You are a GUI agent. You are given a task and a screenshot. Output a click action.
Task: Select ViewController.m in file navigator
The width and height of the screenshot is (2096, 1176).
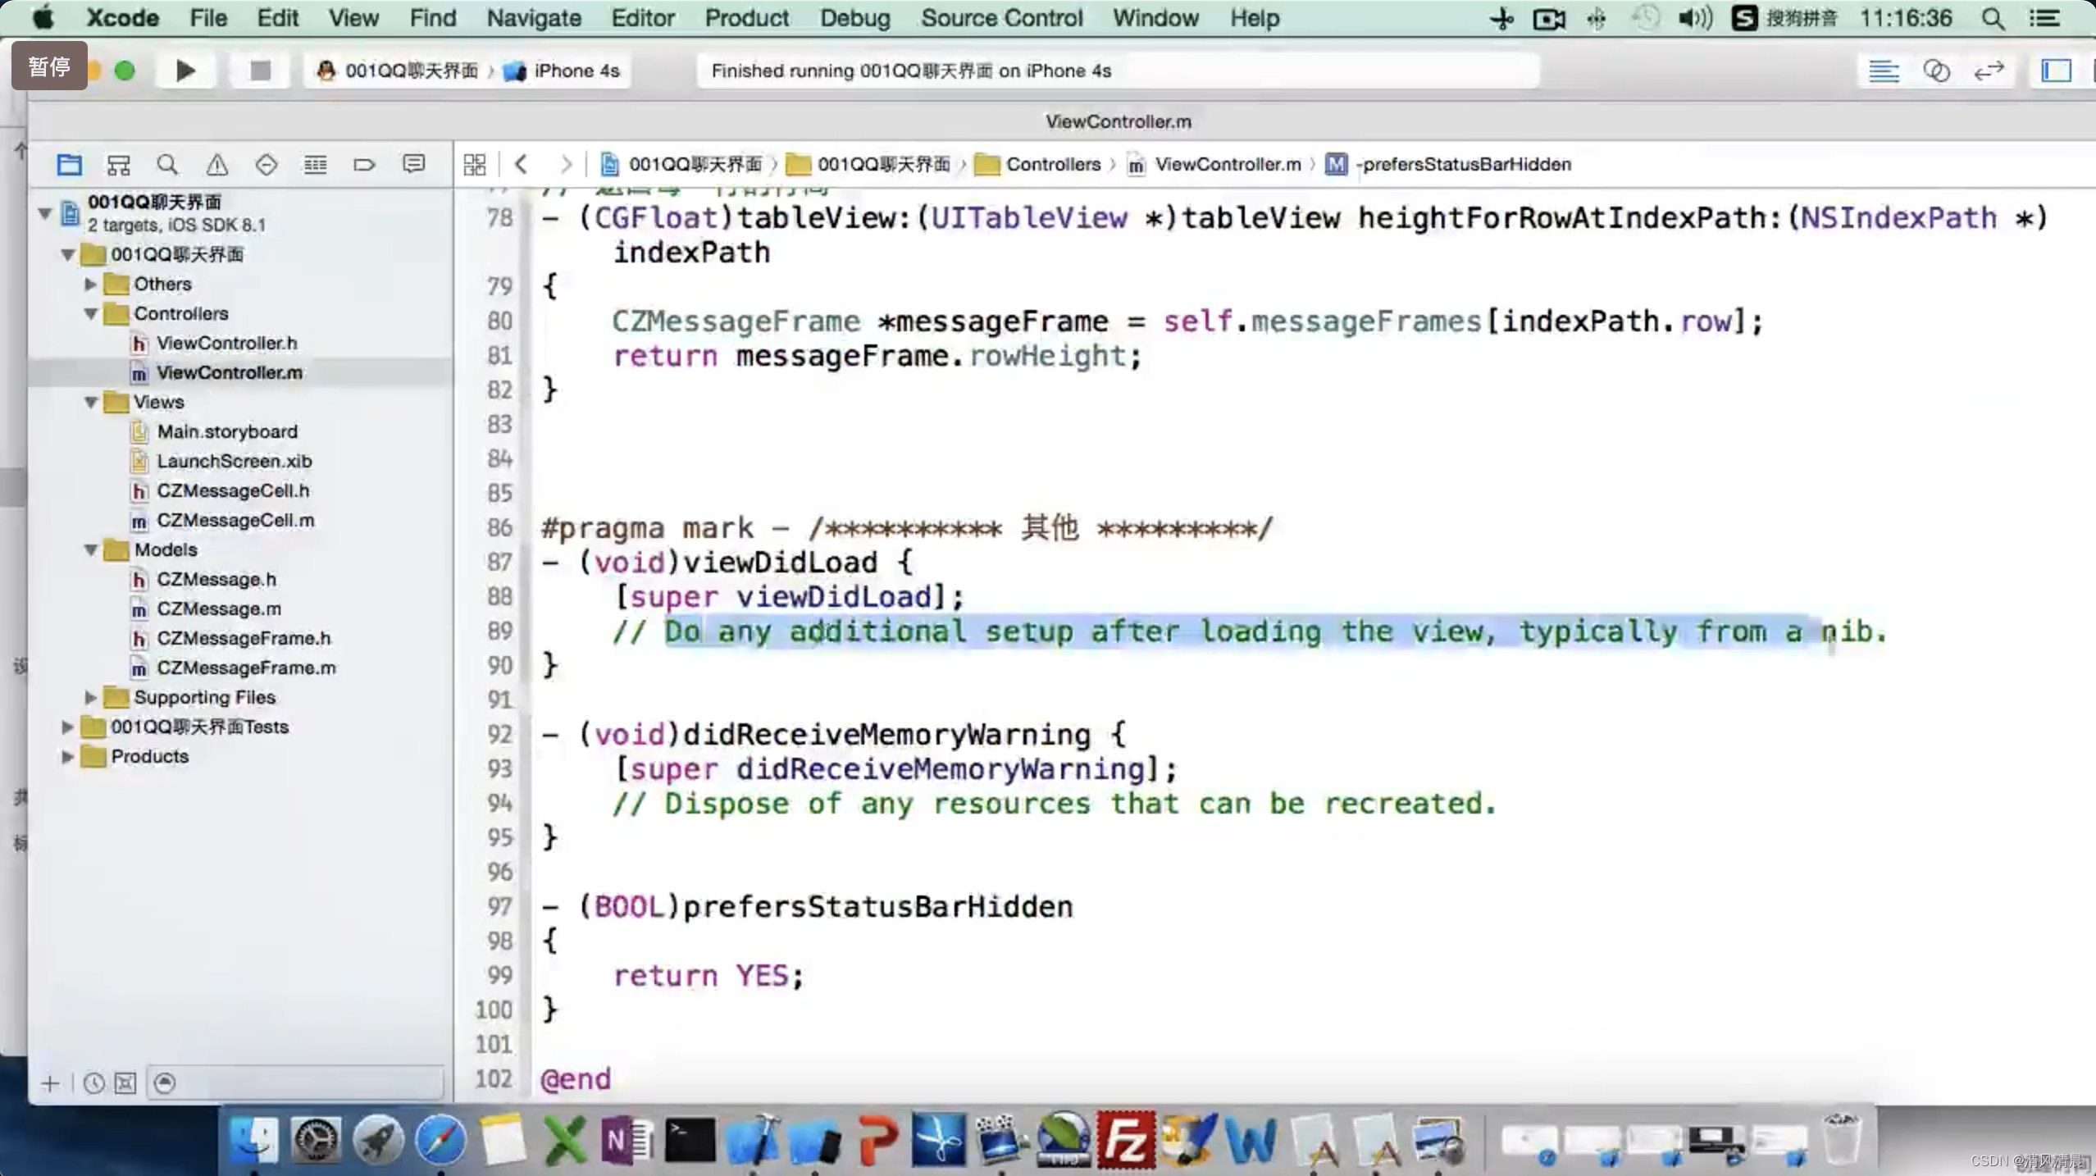pos(229,371)
